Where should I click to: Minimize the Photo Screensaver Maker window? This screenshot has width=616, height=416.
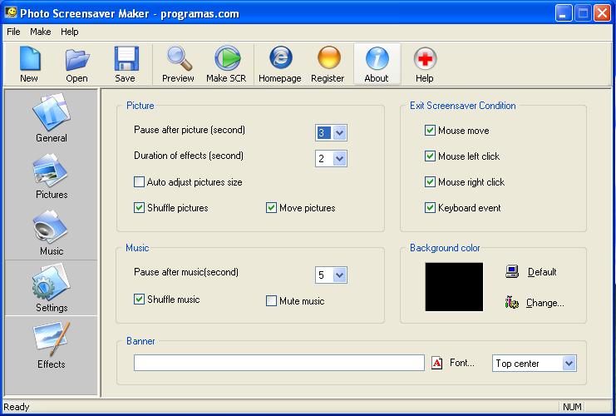[x=564, y=13]
